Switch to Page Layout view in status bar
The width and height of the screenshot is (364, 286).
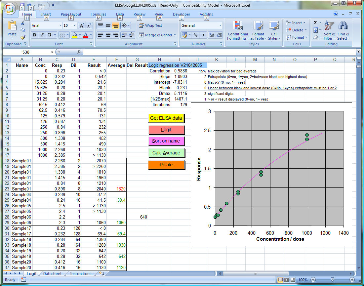coord(286,280)
